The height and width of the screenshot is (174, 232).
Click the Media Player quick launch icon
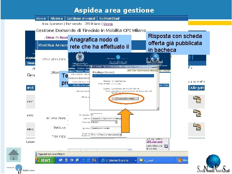[66, 160]
